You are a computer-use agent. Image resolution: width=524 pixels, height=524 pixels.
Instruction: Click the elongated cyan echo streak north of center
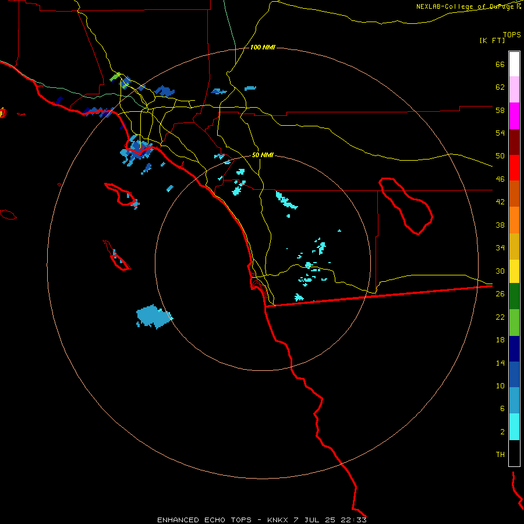(x=286, y=200)
